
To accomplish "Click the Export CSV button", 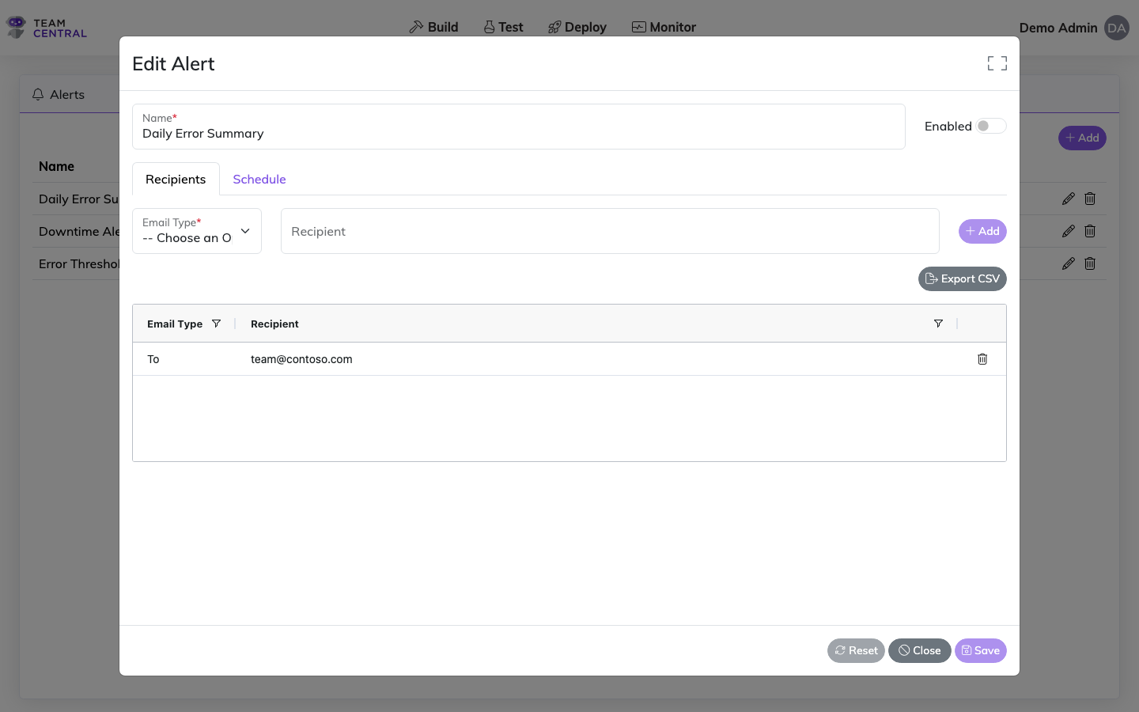I will 962,278.
